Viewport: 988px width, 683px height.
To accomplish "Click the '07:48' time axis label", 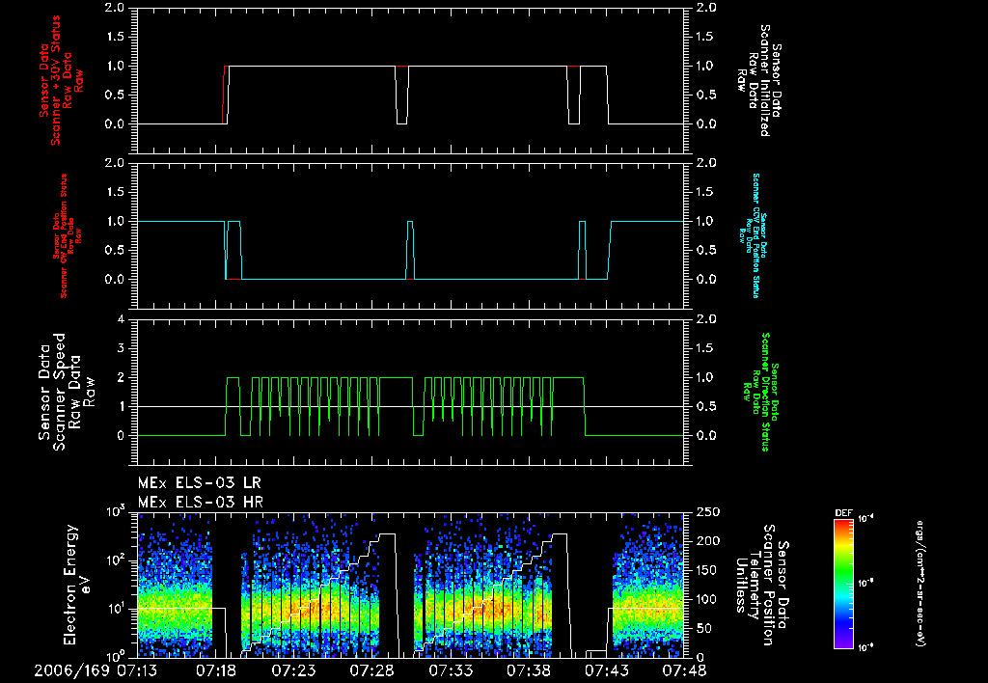I will point(684,670).
